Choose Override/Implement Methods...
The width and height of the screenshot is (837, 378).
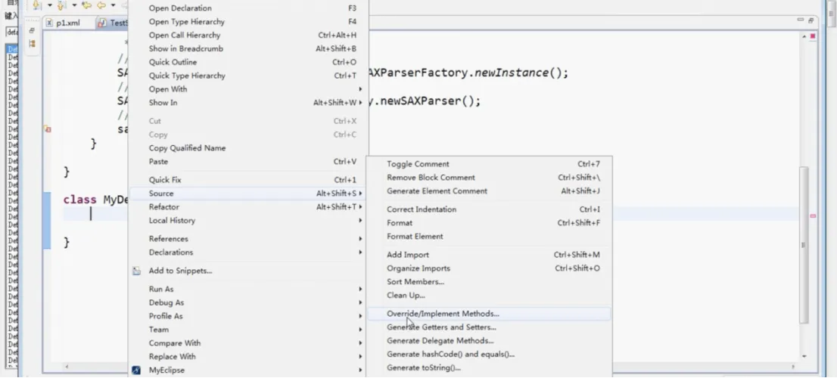[489, 314]
